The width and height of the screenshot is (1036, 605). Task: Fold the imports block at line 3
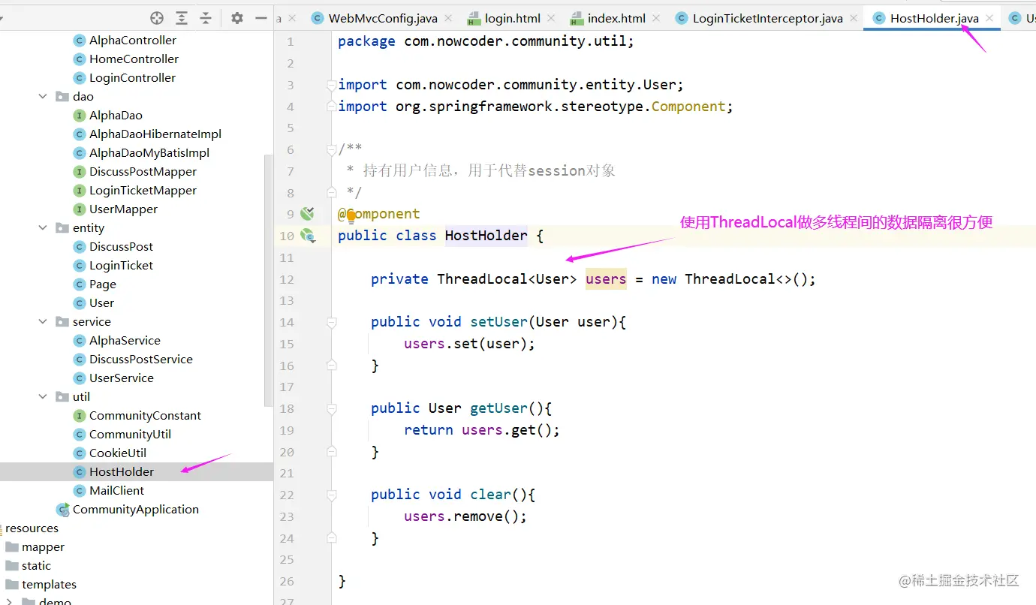[x=331, y=85]
